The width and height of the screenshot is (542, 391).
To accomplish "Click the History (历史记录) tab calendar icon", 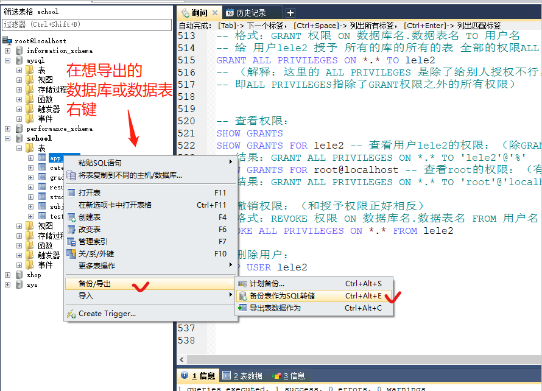I will coord(230,13).
